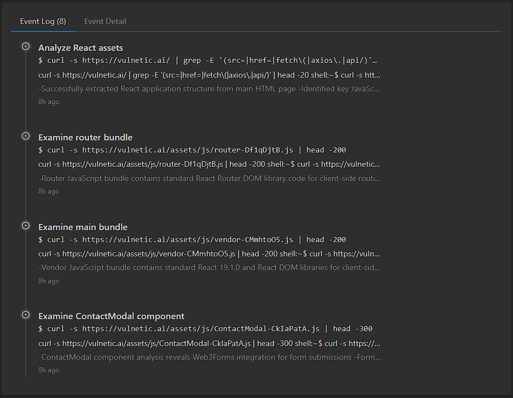Select the ContactModal head -300 command with dollar prompt

coord(205,329)
